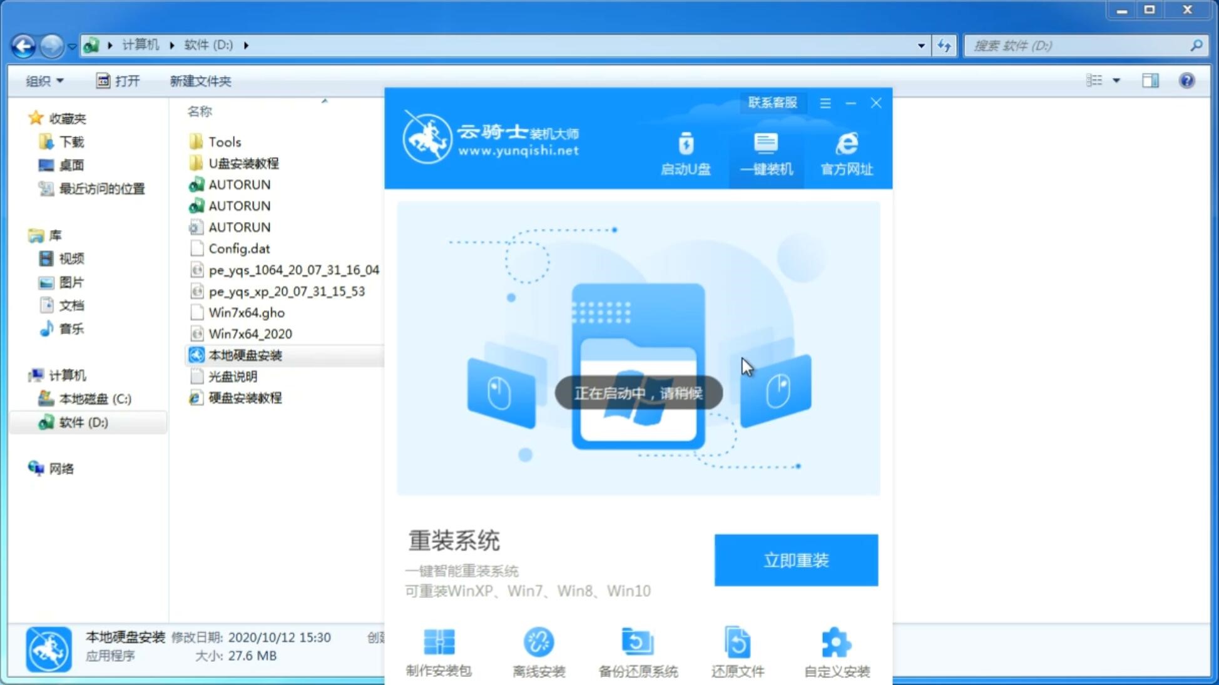Select Win7x64.gho file in file list
1219x685 pixels.
(x=247, y=312)
